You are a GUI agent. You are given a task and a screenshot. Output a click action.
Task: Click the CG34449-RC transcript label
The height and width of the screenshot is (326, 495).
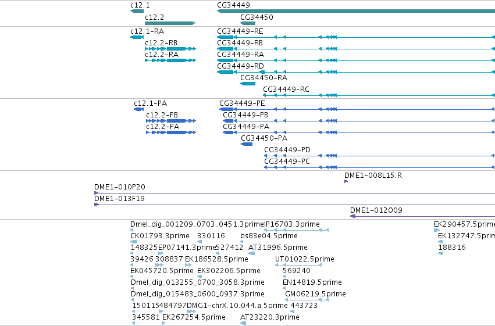286,89
